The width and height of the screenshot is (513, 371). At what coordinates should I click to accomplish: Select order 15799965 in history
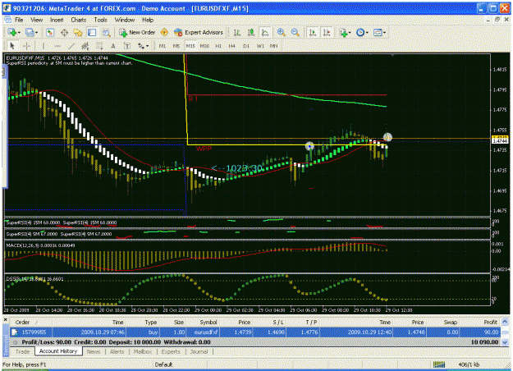[255, 332]
